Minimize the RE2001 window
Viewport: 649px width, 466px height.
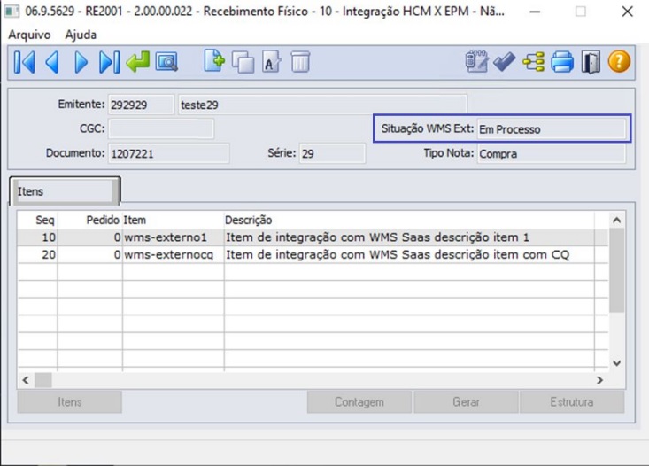[x=535, y=12]
